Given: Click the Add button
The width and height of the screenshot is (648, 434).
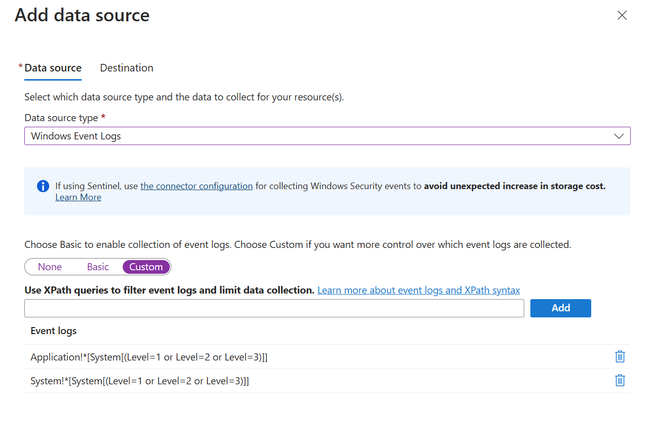Looking at the screenshot, I should pyautogui.click(x=560, y=308).
